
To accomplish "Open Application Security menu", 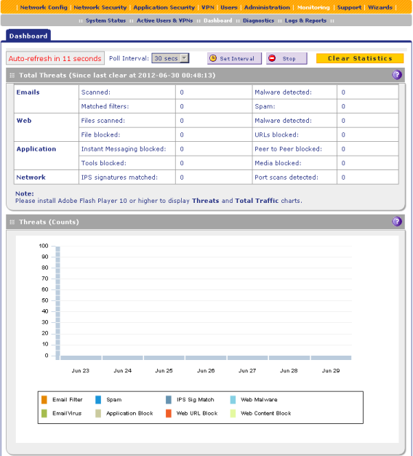I will (164, 7).
